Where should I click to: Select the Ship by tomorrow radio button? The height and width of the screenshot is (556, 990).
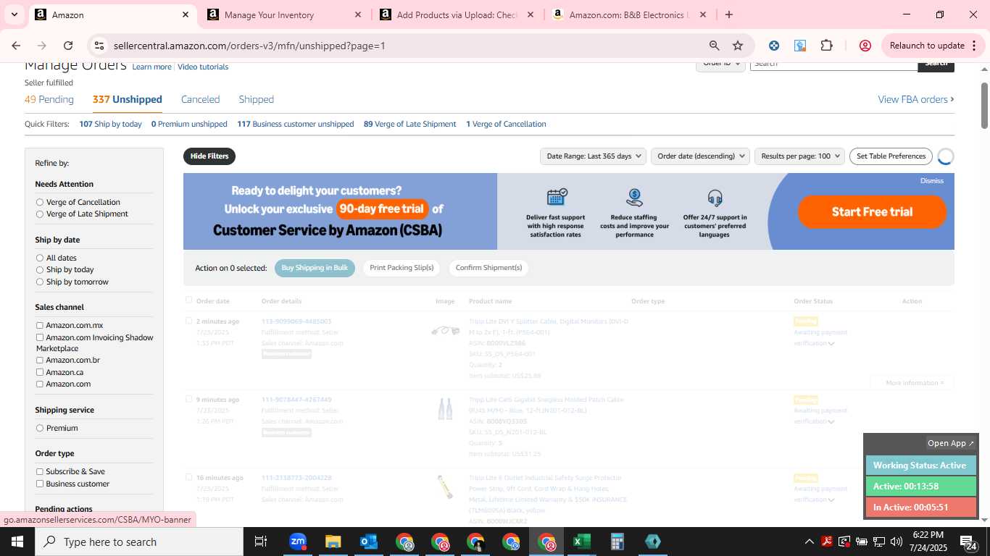point(40,282)
